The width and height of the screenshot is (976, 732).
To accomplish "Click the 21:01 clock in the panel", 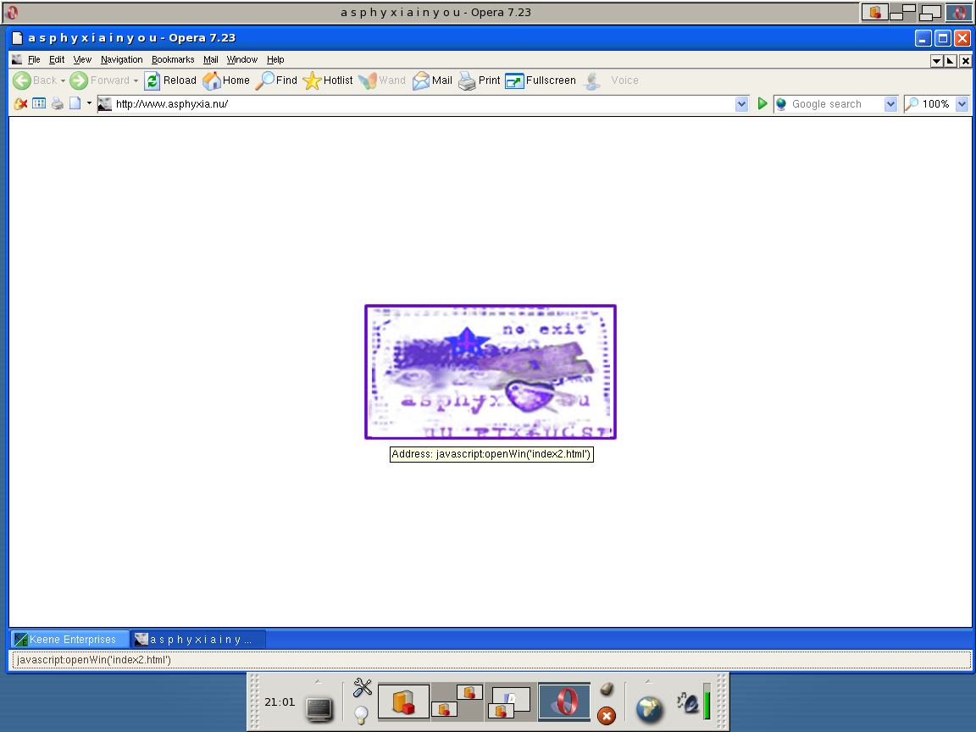I will coord(280,702).
